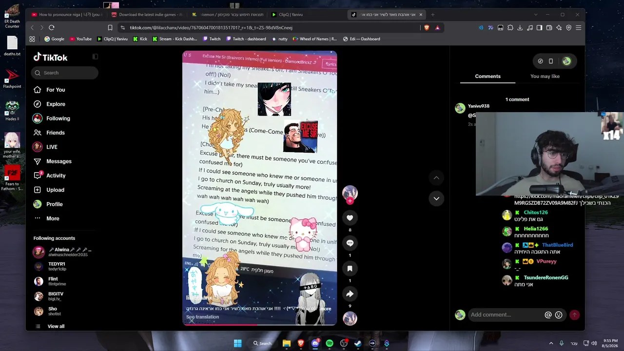Open the creator's avatar beside the video
Viewport: 624px width, 351px height.
(x=350, y=193)
